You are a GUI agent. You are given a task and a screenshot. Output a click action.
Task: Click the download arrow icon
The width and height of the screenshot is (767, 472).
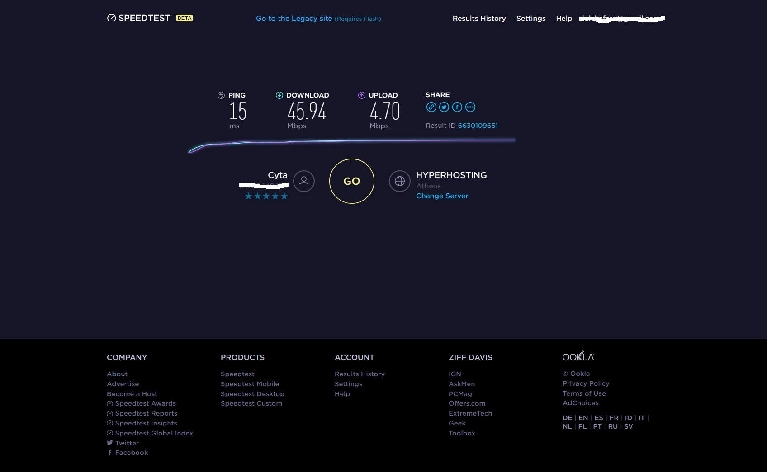coord(279,95)
